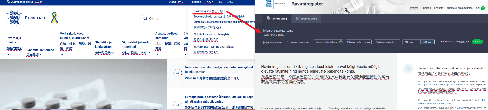Image resolution: width=488 pixels, height=110 pixels.
Task: Toggle the Humaanravimid checkbox
Action: point(265,43)
